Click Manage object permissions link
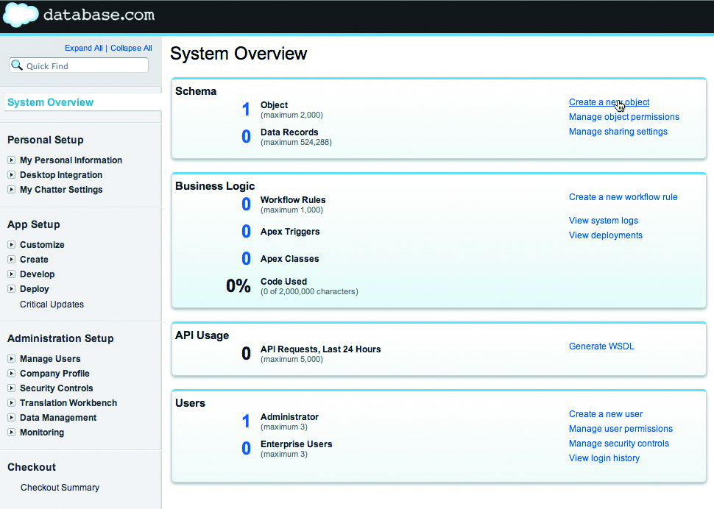Screen dimensions: 714x509 [624, 117]
